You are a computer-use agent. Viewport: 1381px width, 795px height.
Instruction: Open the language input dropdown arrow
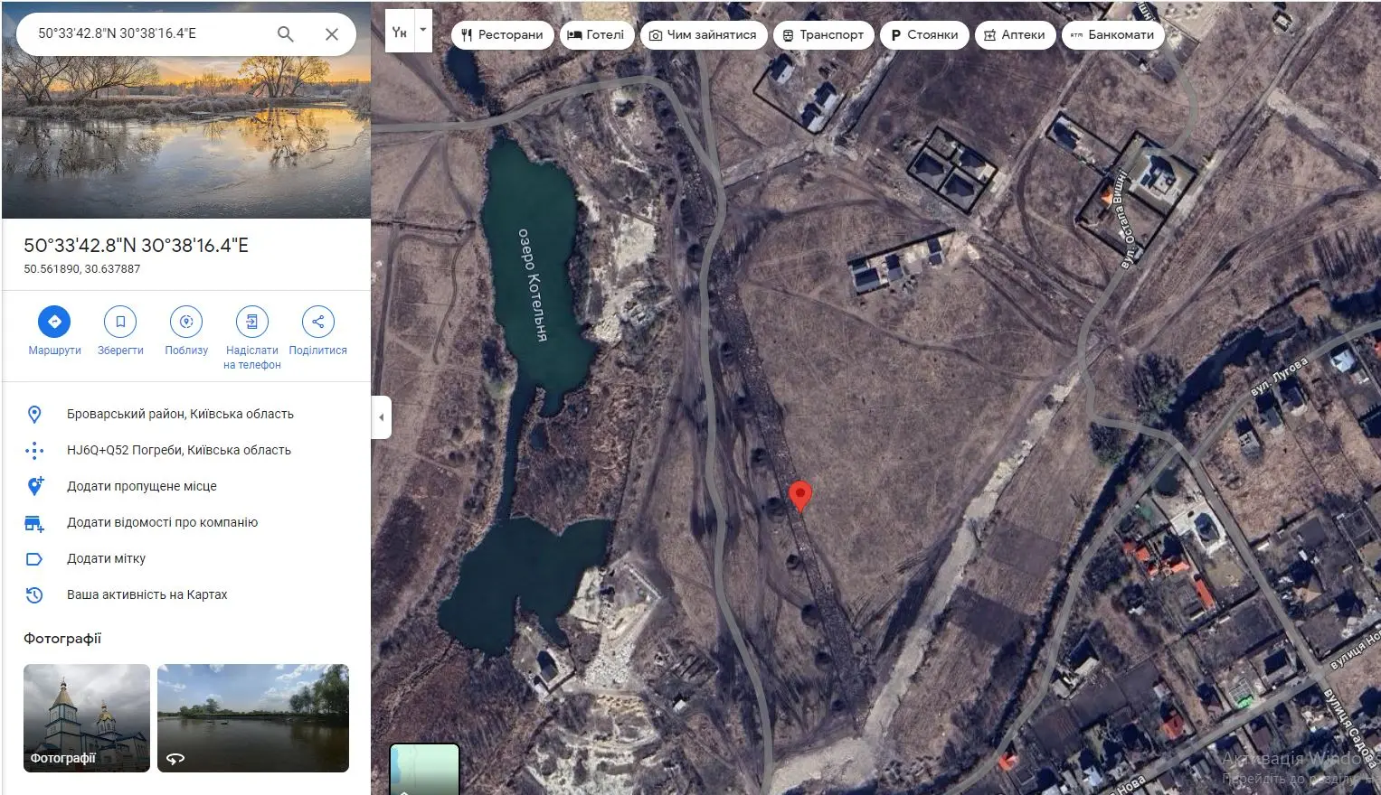[422, 30]
